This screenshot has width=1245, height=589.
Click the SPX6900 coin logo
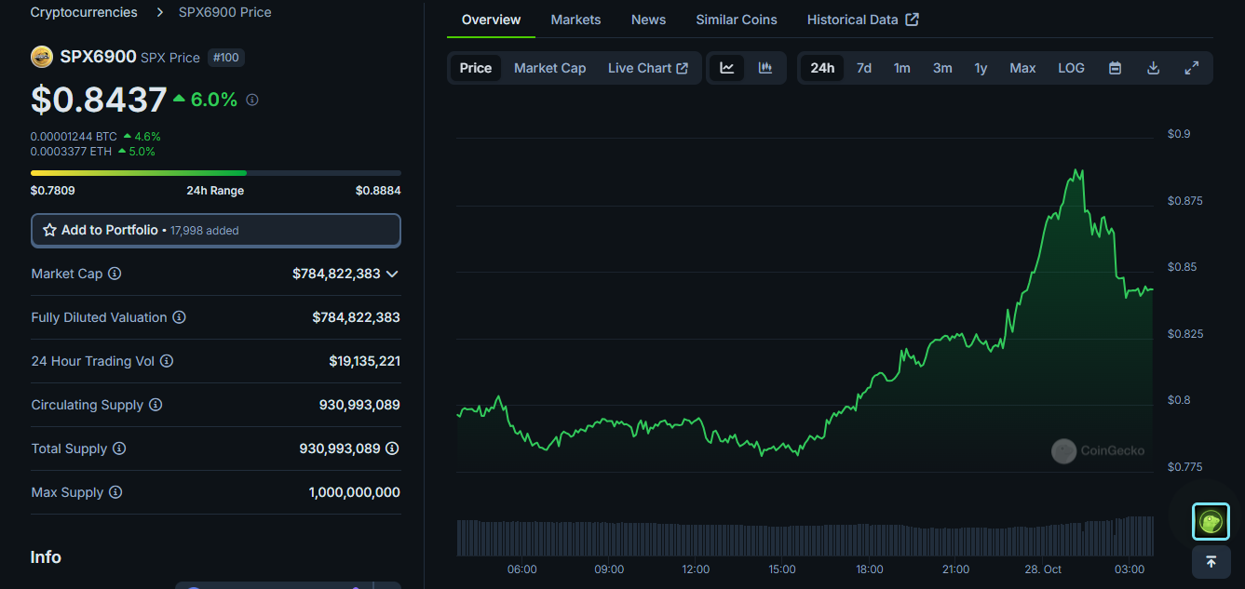pos(41,56)
